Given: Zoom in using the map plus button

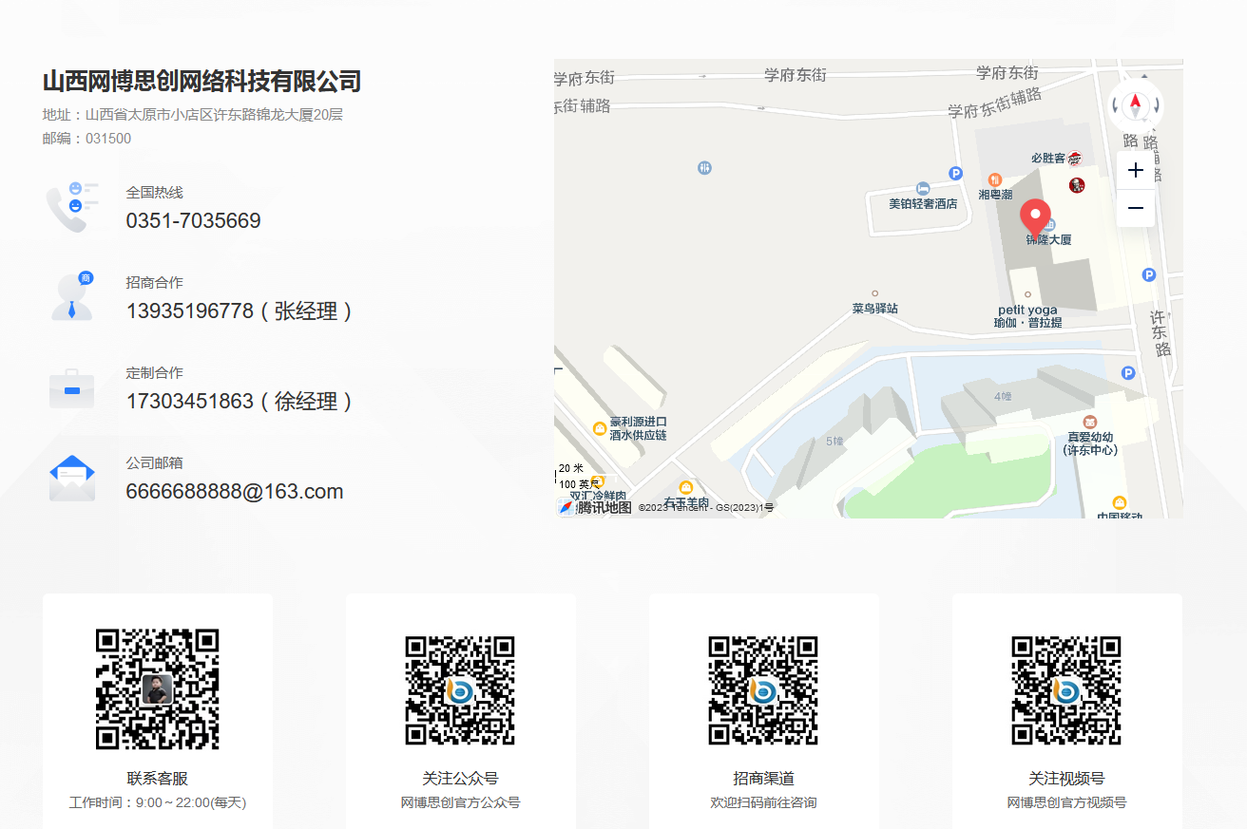Looking at the screenshot, I should pyautogui.click(x=1136, y=170).
